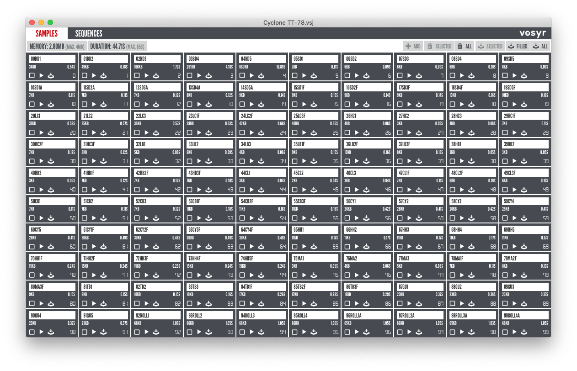Play the 04BD5 sample
Viewport: 577px width, 371px height.
(251, 76)
